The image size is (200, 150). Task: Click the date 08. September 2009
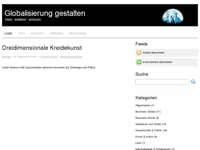[x=24, y=57]
